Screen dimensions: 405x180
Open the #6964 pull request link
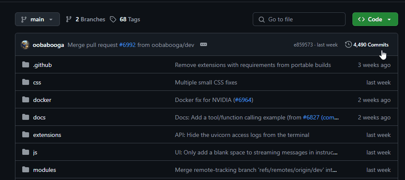[243, 100]
